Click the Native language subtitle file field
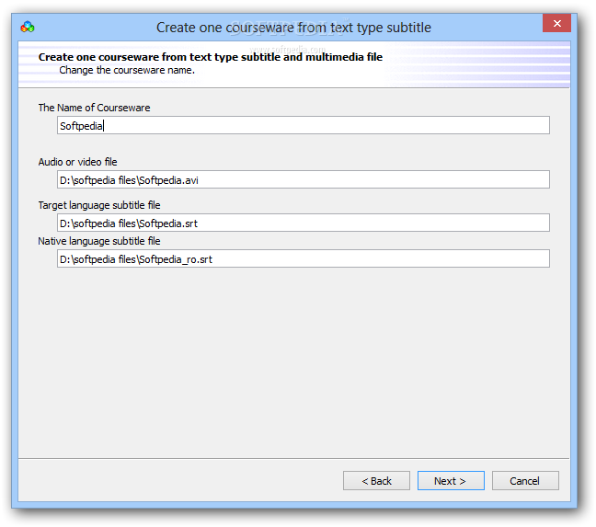This screenshot has width=596, height=527. coord(303,258)
